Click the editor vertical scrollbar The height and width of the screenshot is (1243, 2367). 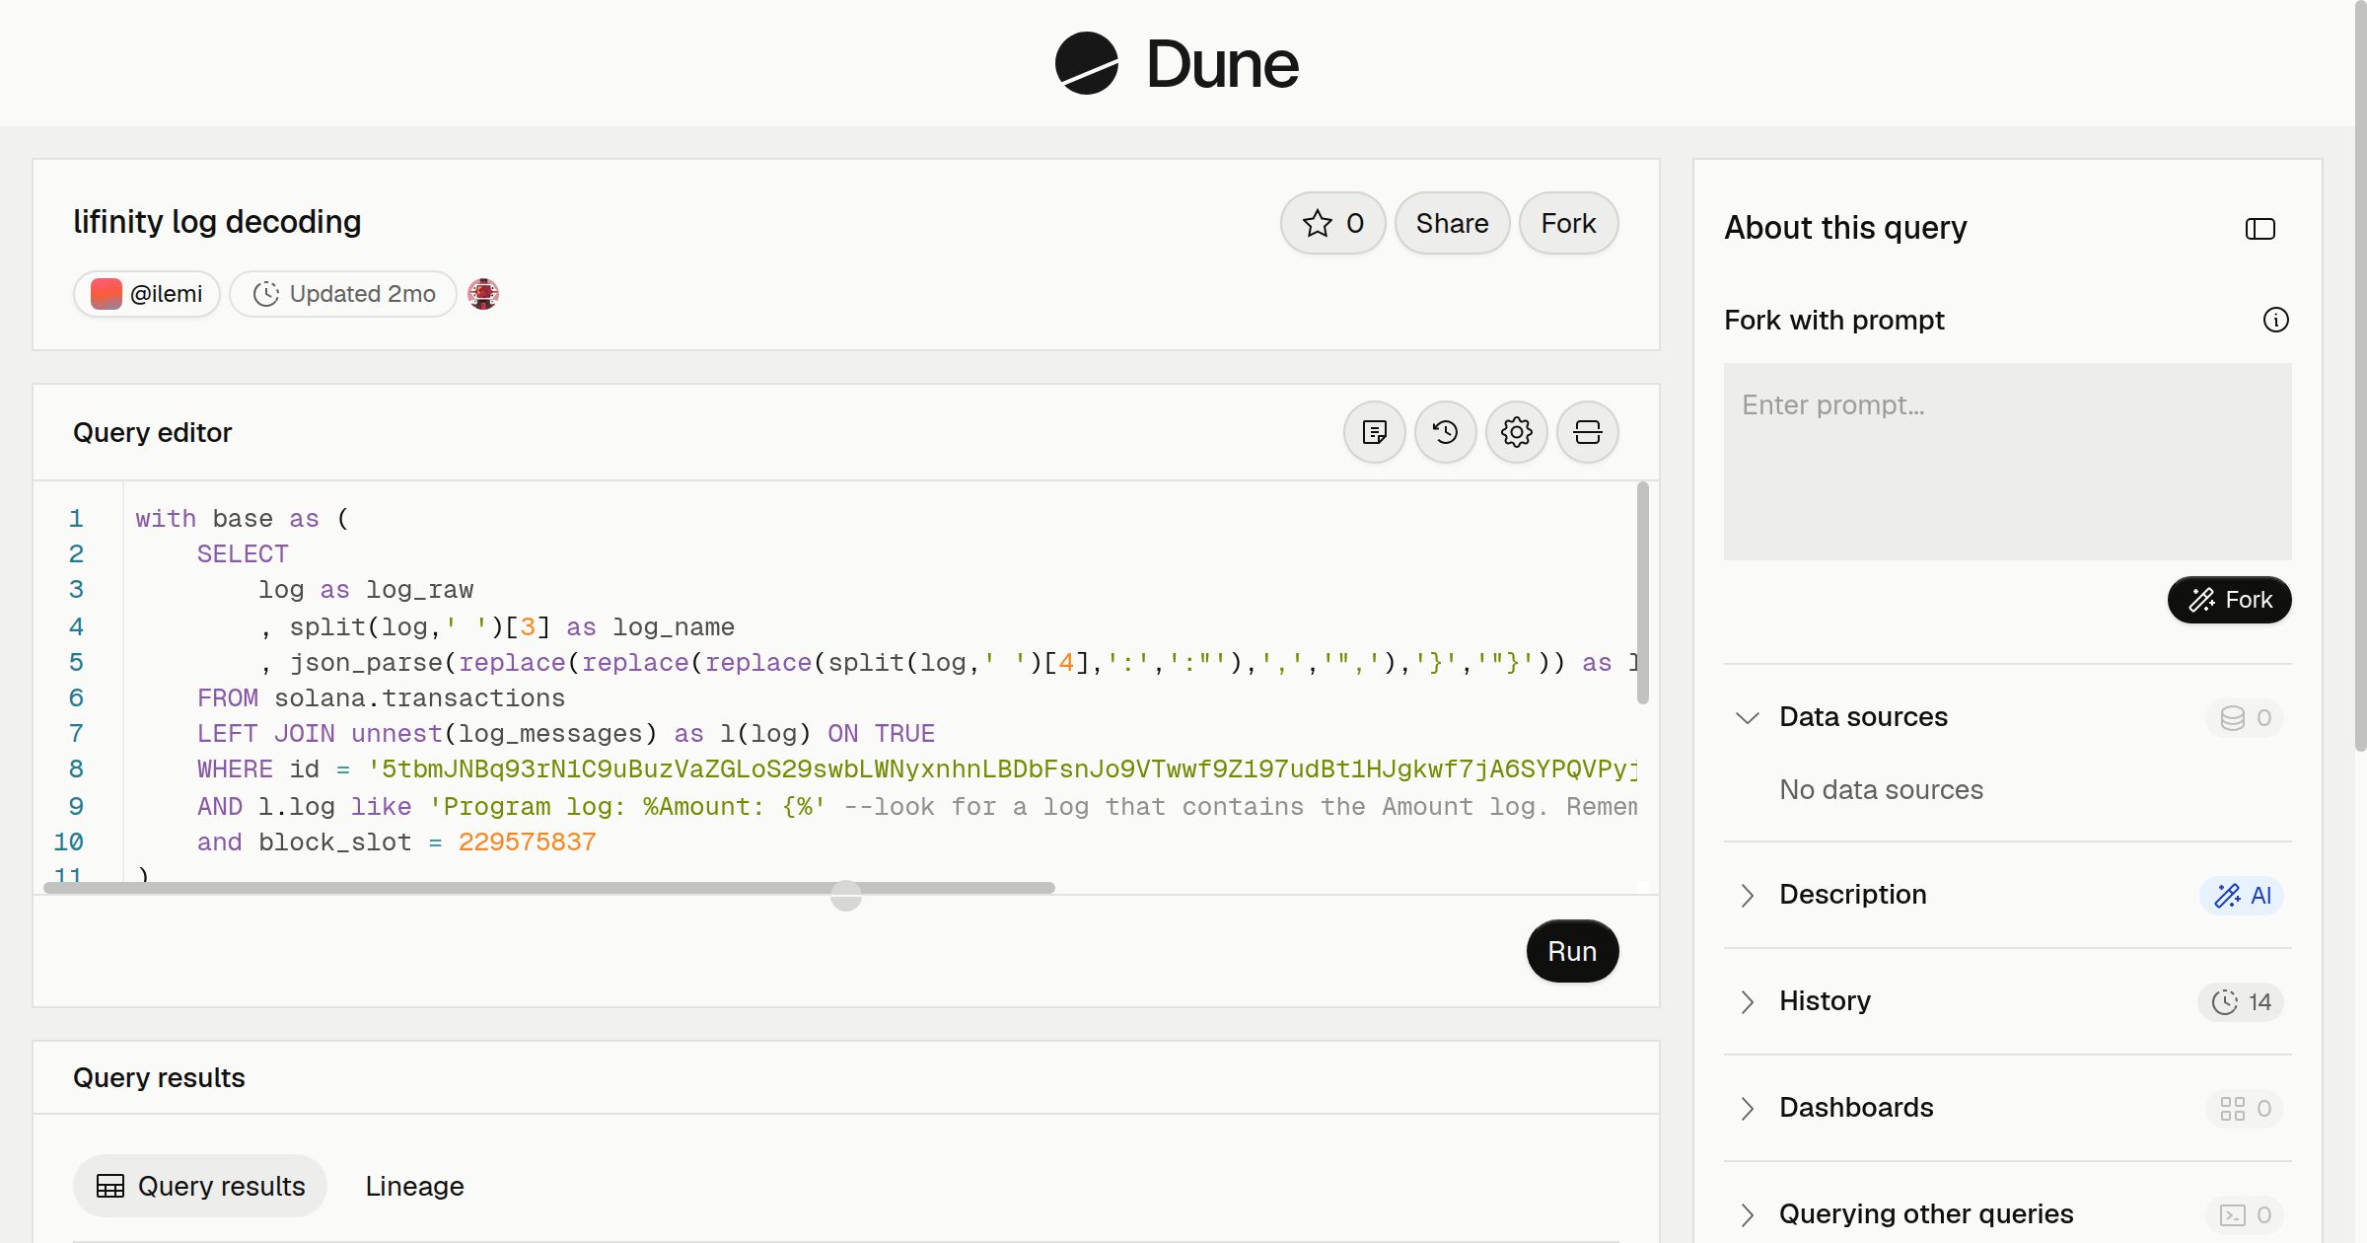[1642, 593]
